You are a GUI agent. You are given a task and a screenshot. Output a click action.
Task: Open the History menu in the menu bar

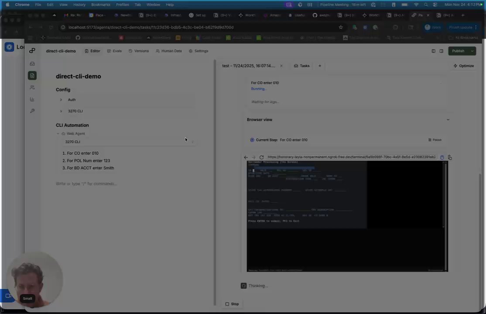tap(79, 5)
